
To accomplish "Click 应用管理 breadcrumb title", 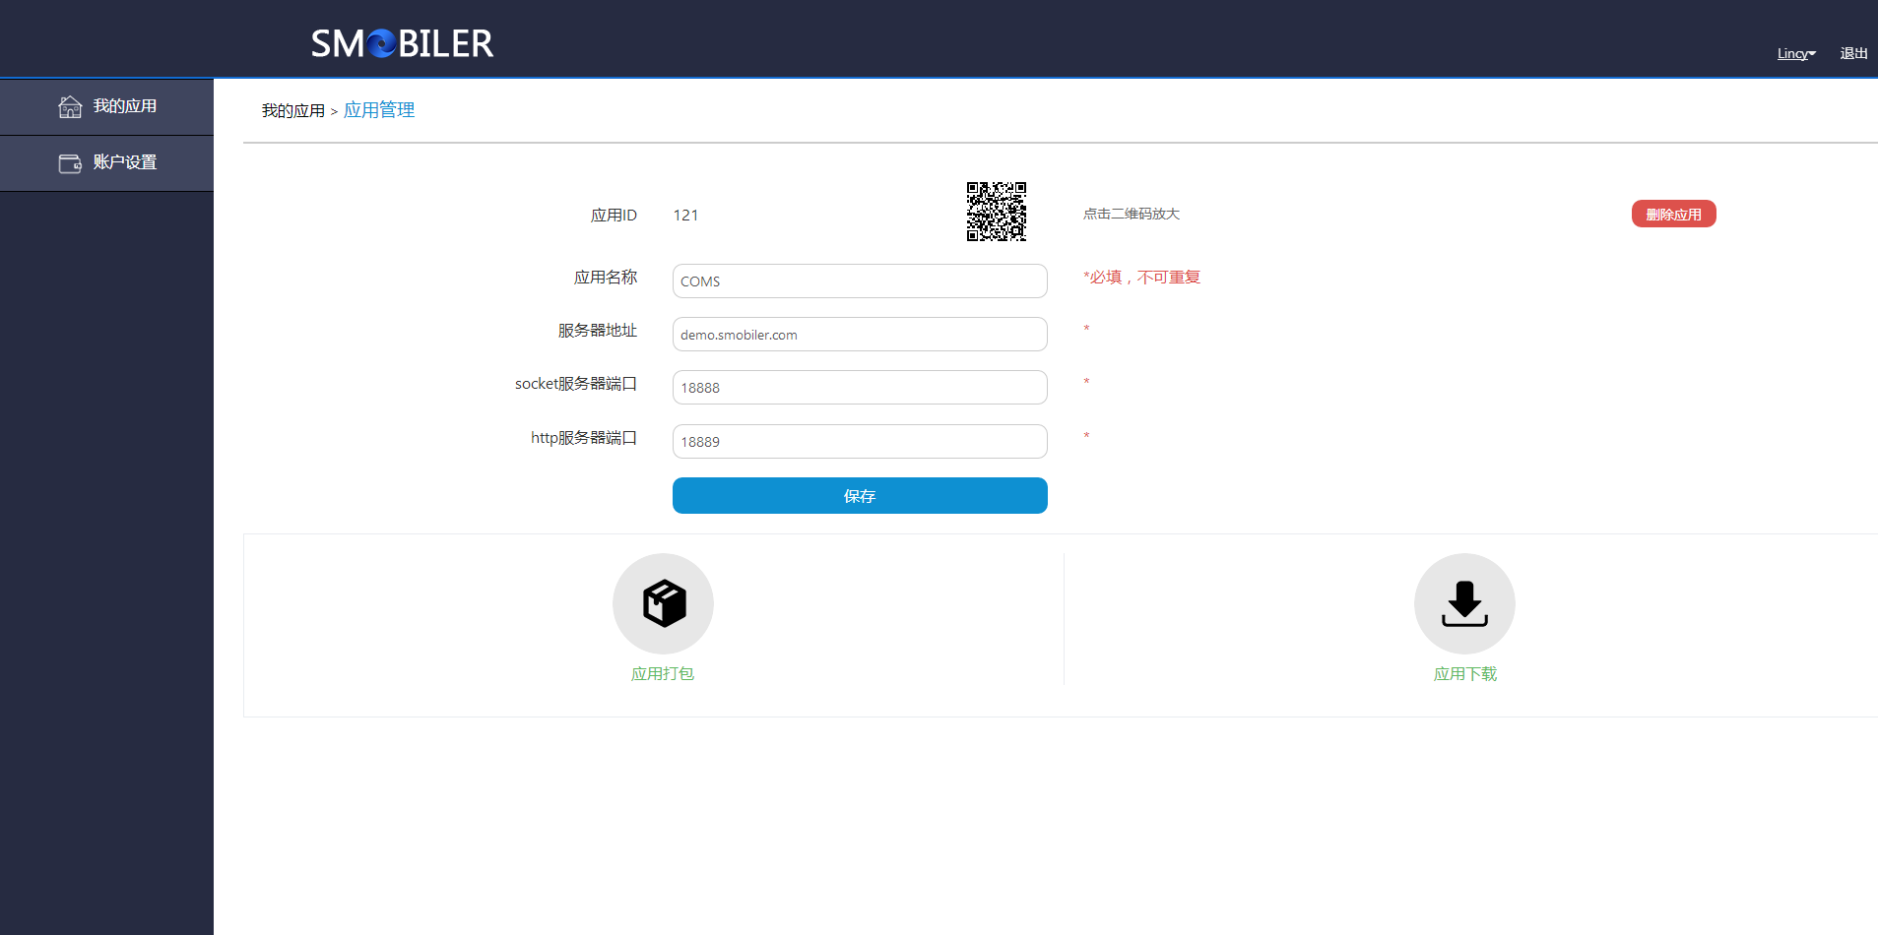I will coord(379,110).
